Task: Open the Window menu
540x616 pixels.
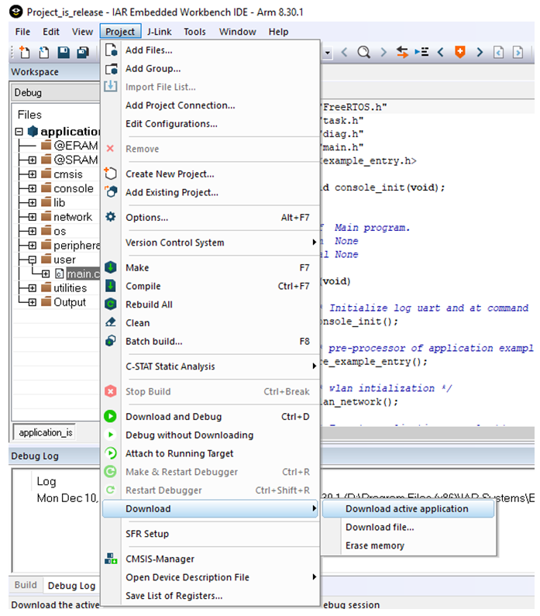Action: (x=237, y=32)
